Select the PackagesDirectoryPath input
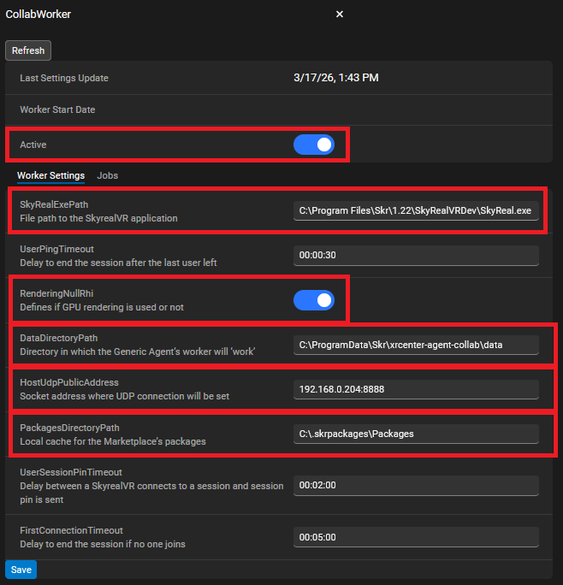The image size is (563, 585). click(x=416, y=434)
